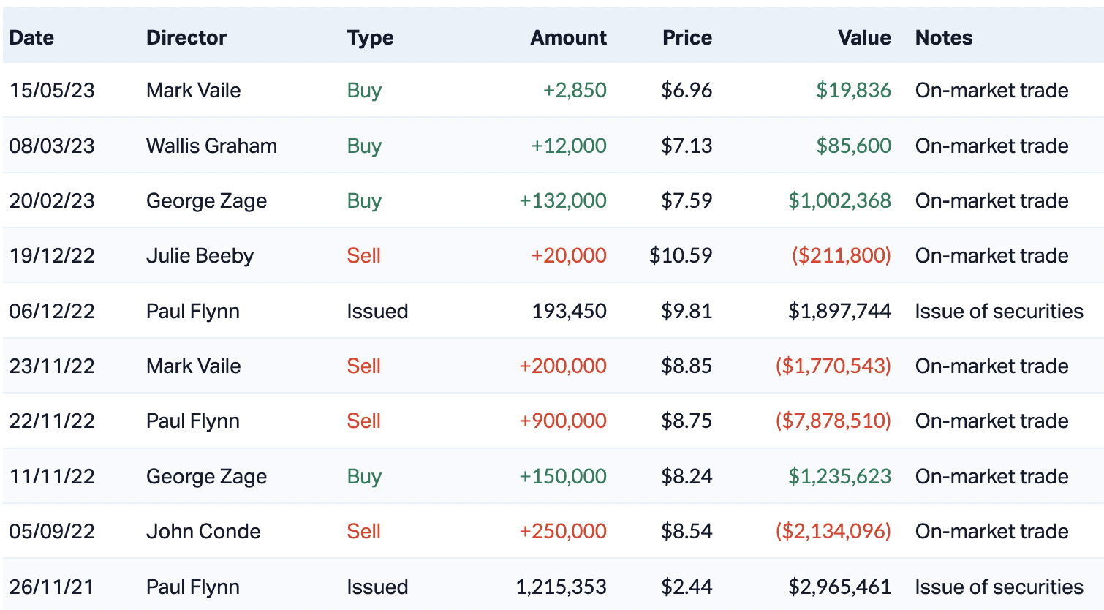Screen dimensions: 1104x610
Task: Select the Notes column header
Action: pyautogui.click(x=943, y=37)
